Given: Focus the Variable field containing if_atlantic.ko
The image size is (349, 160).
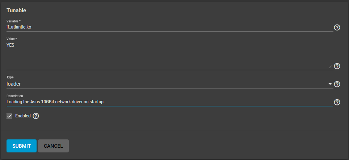Looking at the screenshot, I should (169, 27).
